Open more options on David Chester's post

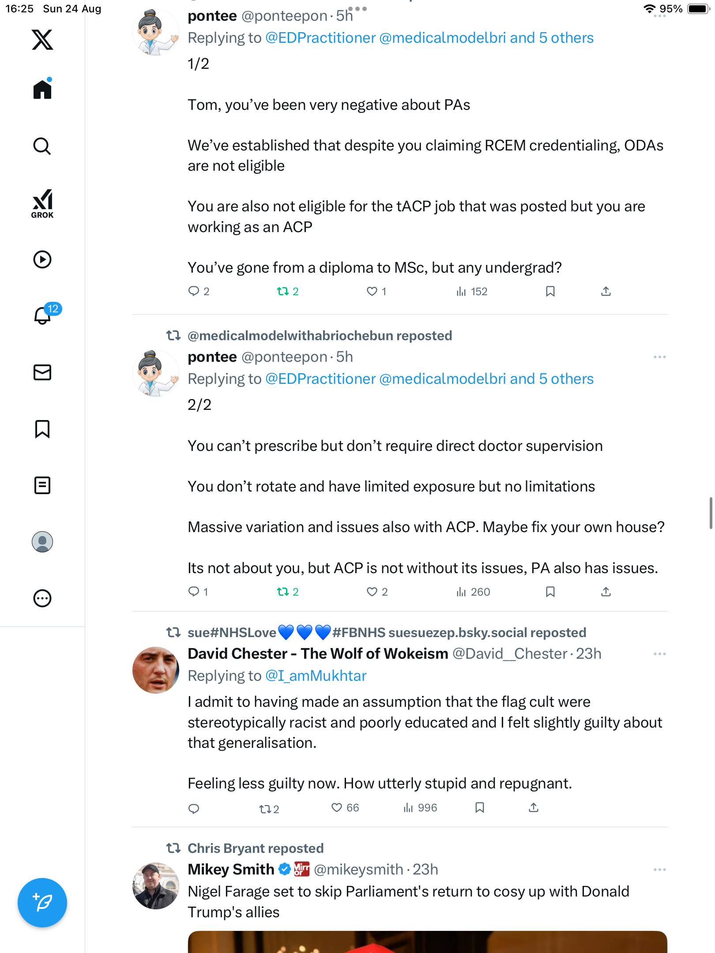pos(659,654)
